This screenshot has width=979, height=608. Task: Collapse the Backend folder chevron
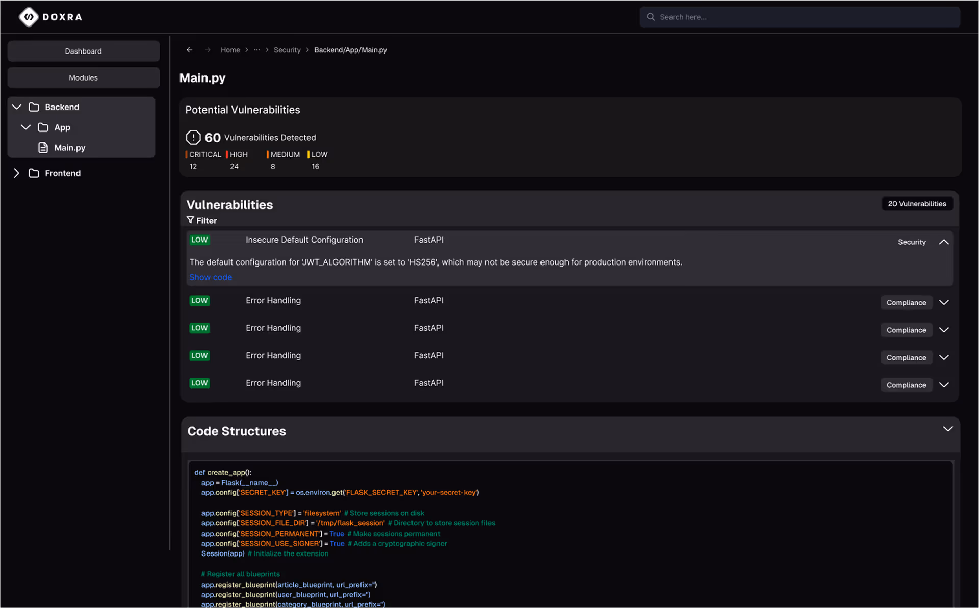coord(17,107)
